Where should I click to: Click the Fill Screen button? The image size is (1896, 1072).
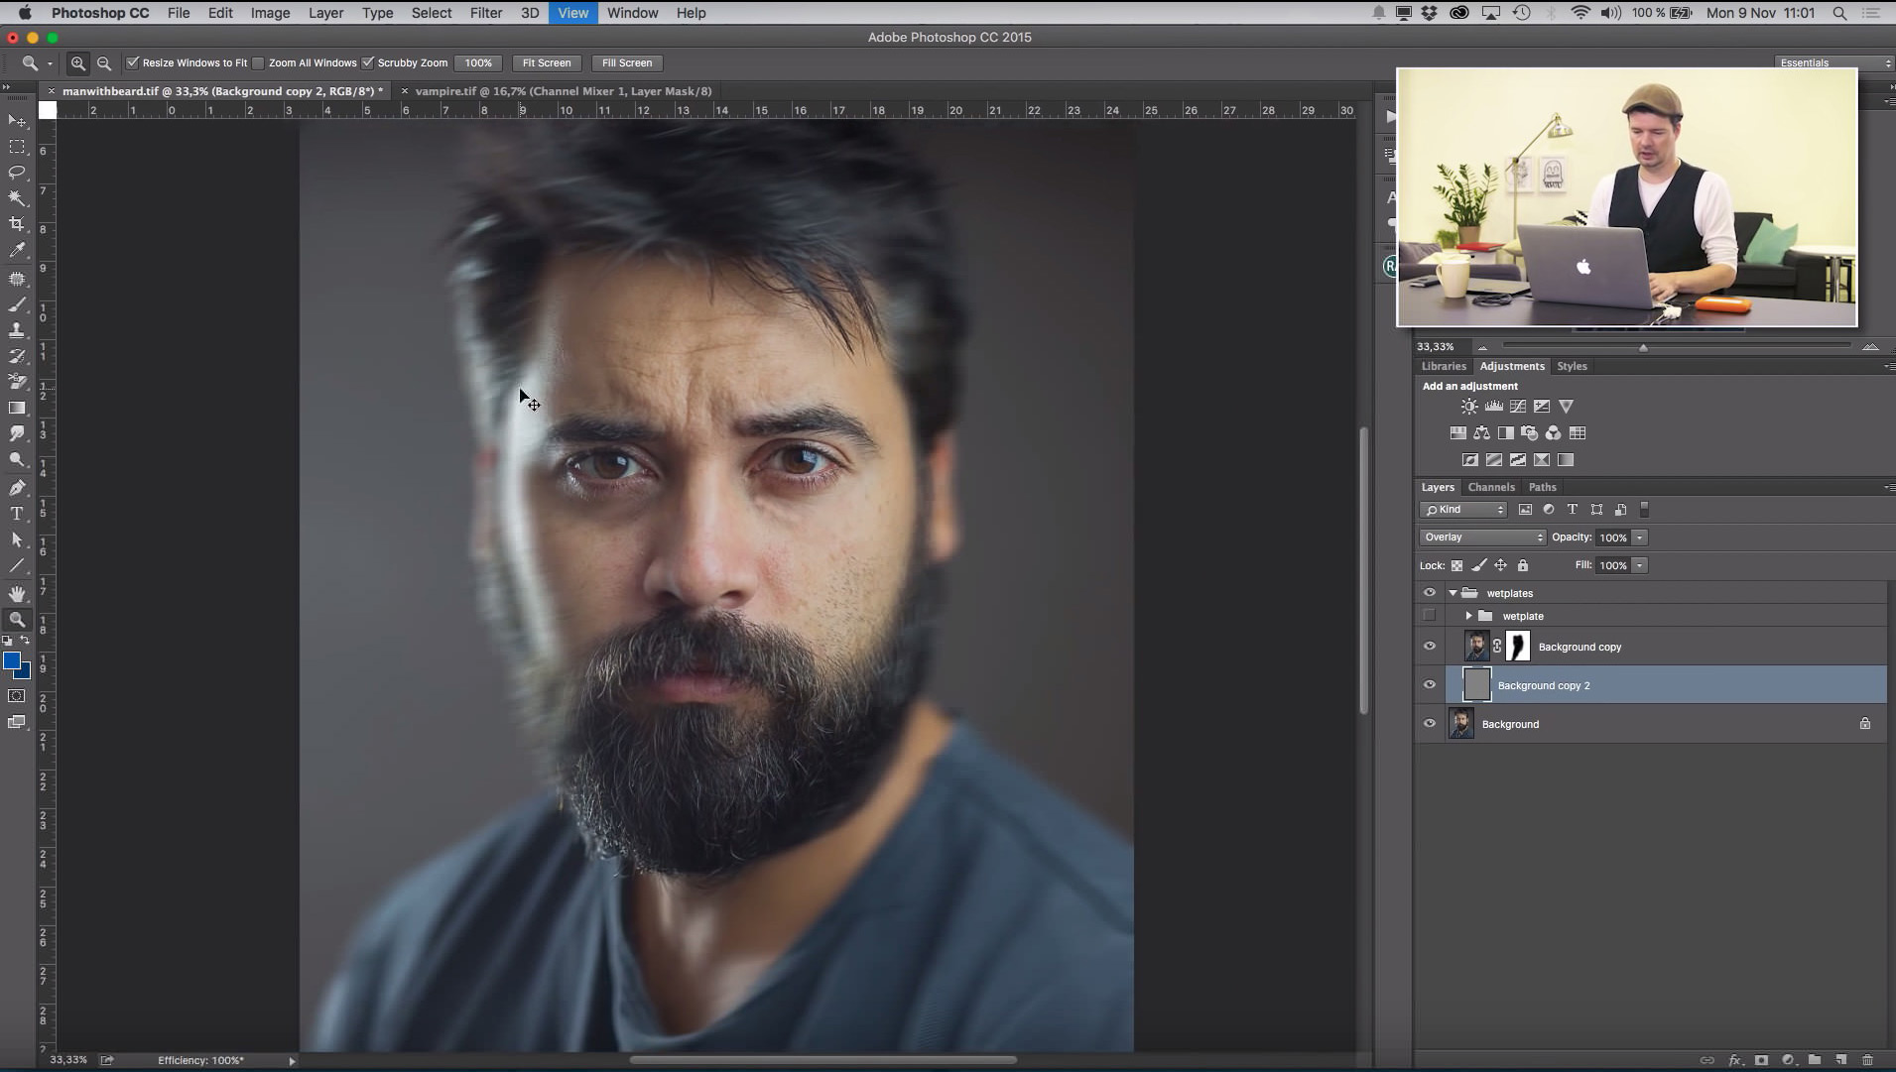tap(627, 62)
